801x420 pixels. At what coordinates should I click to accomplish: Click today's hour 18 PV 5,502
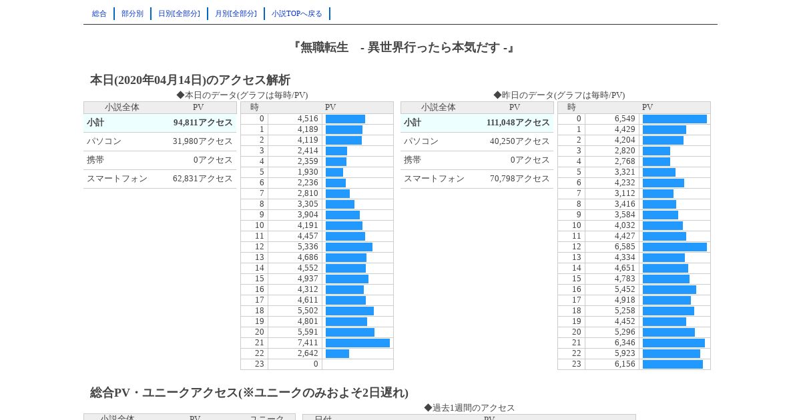click(308, 311)
